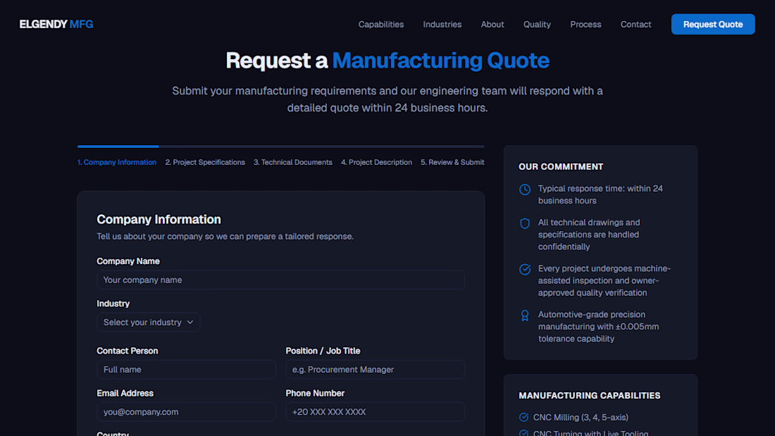
Task: Click the MANUFACTURING CAPABILITIES heading
Action: point(590,395)
